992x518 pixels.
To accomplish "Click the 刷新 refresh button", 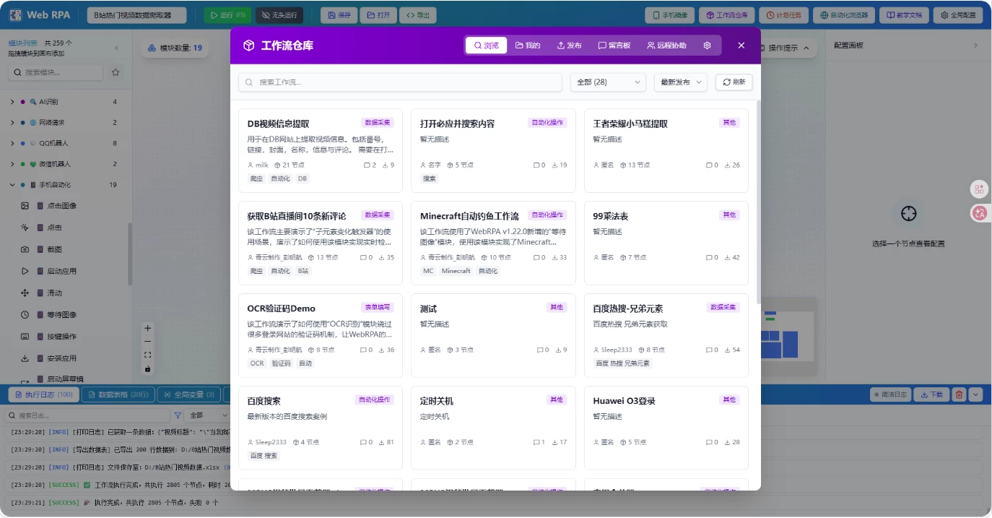I will pyautogui.click(x=734, y=82).
